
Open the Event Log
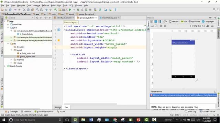[x=190, y=112]
